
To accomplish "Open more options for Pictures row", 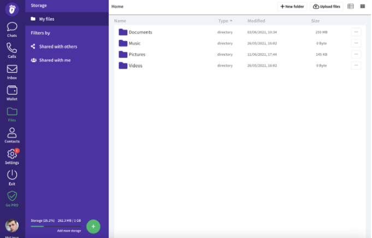I will tap(356, 54).
